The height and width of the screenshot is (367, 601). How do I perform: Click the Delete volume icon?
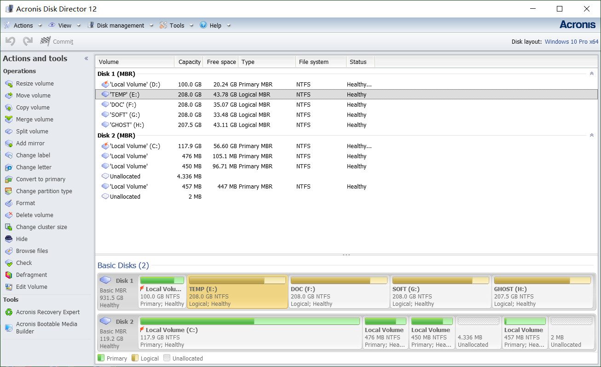[x=8, y=215]
